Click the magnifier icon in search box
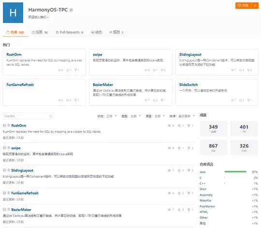261x228 pixels. point(51,116)
